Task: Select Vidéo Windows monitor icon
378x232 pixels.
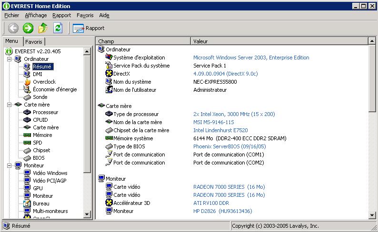Action: coord(27,173)
